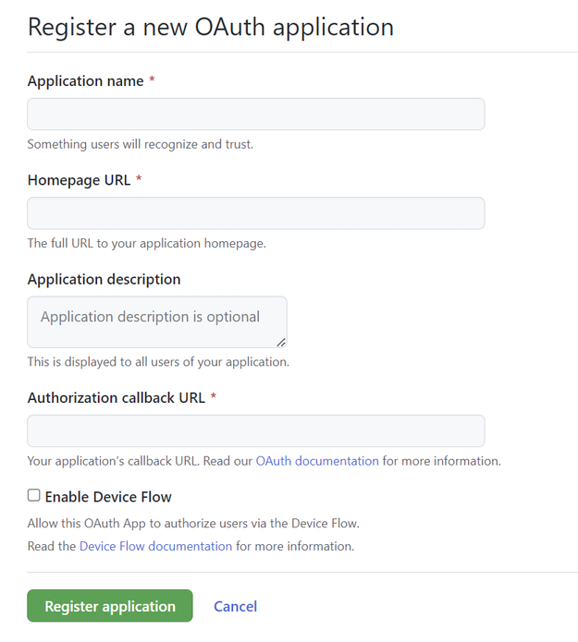The image size is (578, 642).
Task: Open the Device Flow documentation link
Action: (155, 546)
